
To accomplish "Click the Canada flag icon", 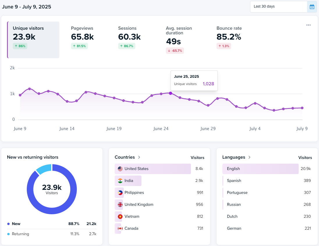I will [119, 228].
